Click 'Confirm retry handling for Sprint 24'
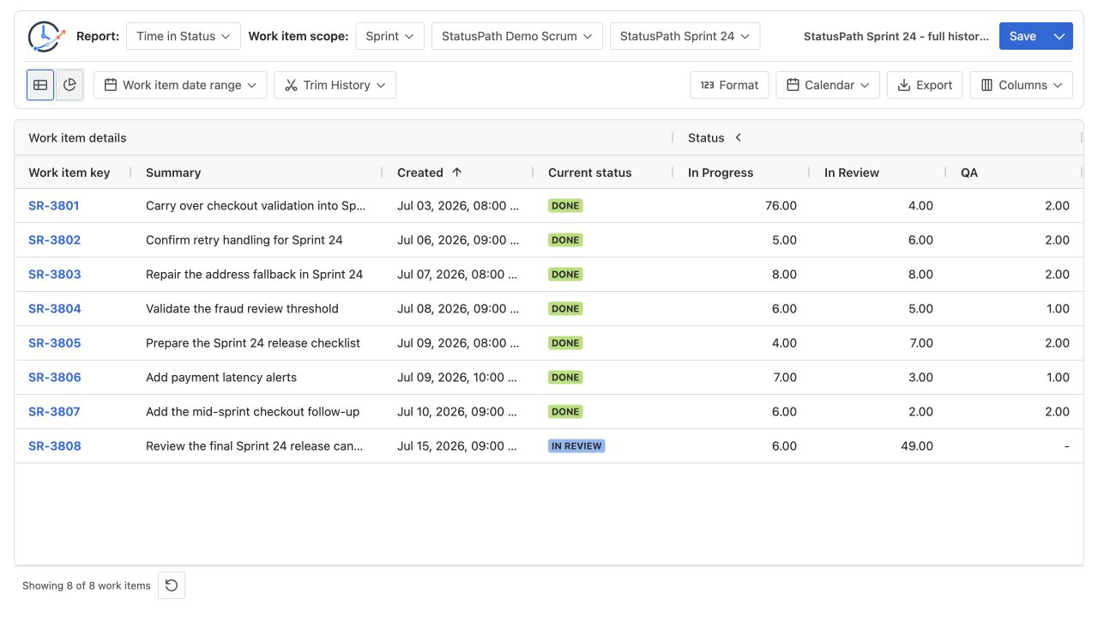Screen dimensions: 1098x618 pos(244,240)
